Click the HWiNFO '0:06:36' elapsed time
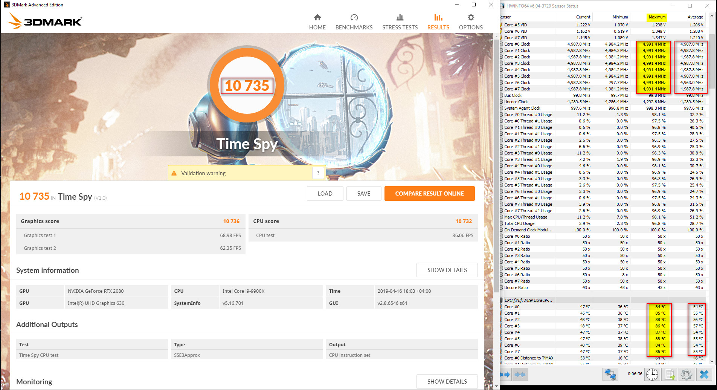Screen dimensions: 717x390 pos(635,374)
